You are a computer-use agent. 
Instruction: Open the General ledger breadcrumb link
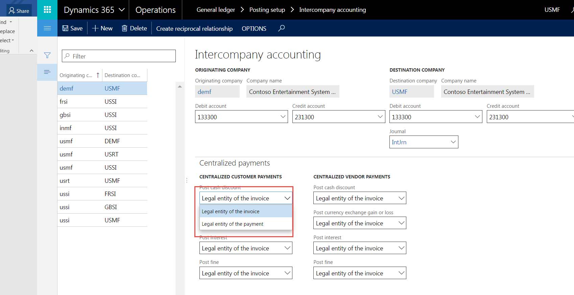(x=216, y=10)
